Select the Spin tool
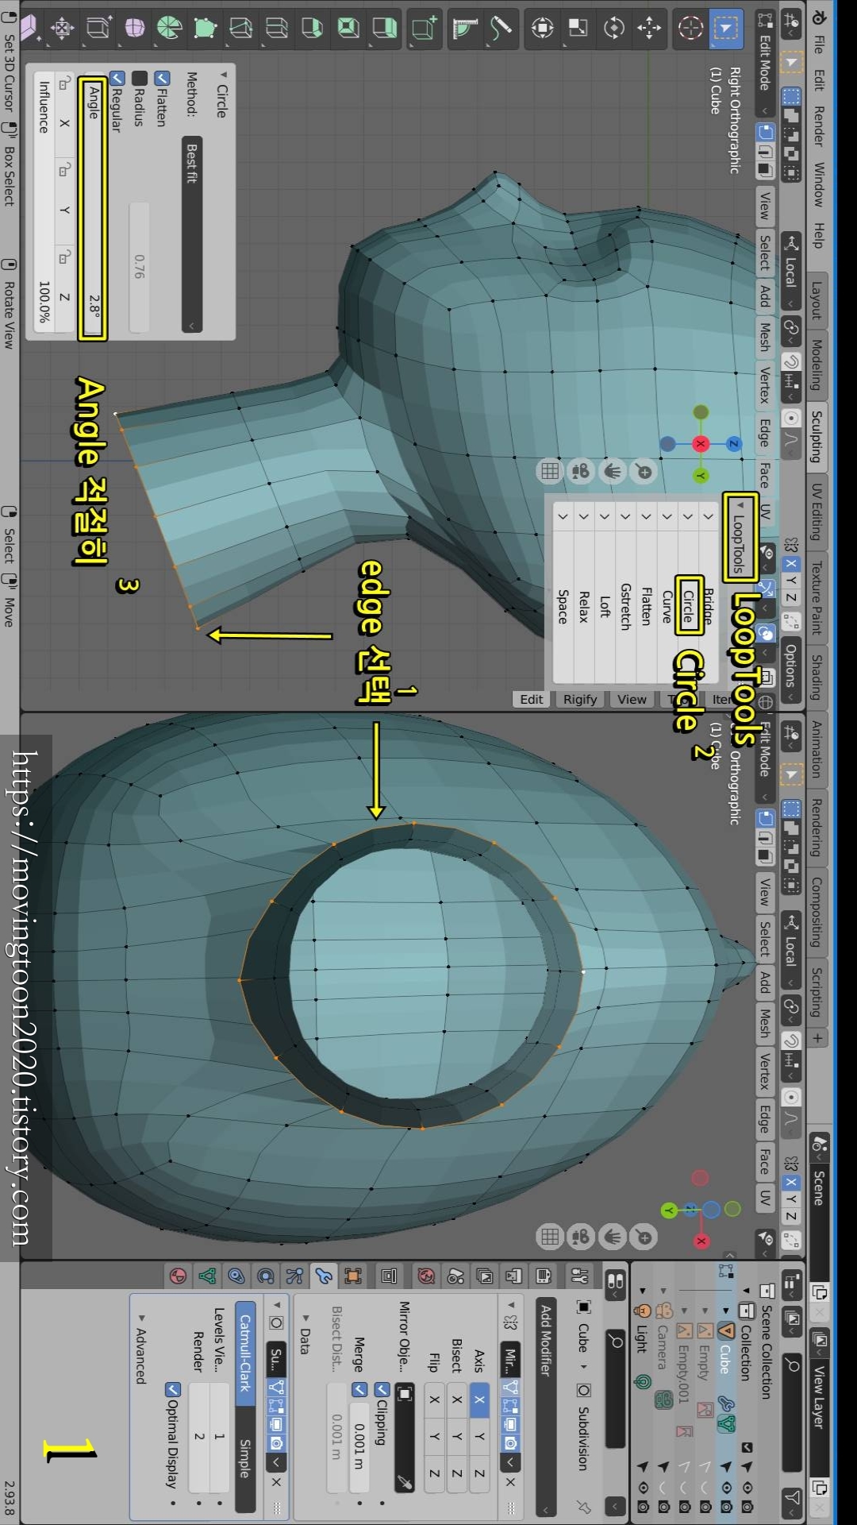The height and width of the screenshot is (1525, 857). pos(170,29)
